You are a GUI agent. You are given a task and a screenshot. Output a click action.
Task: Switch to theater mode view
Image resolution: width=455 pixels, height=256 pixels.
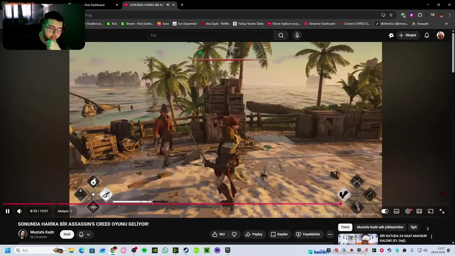(419, 211)
